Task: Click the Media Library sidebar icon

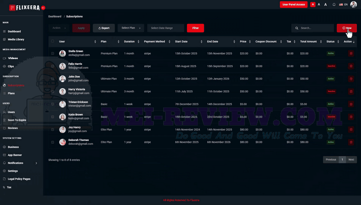Action: click(x=5, y=40)
